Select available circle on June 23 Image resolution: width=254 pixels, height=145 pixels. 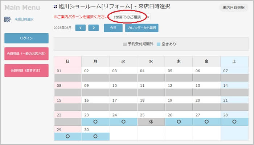tap(95, 122)
